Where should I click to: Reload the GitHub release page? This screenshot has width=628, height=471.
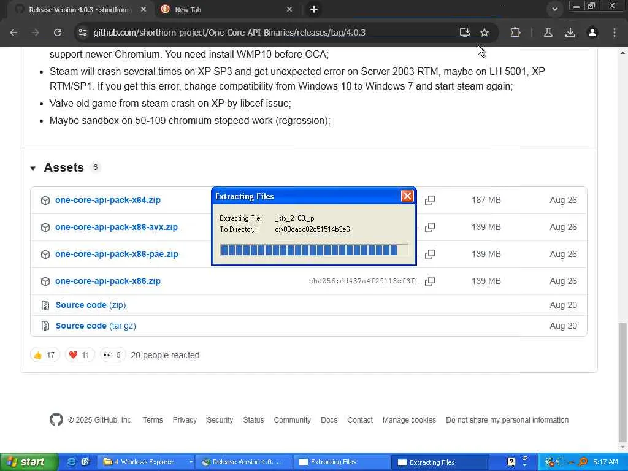[x=57, y=33]
